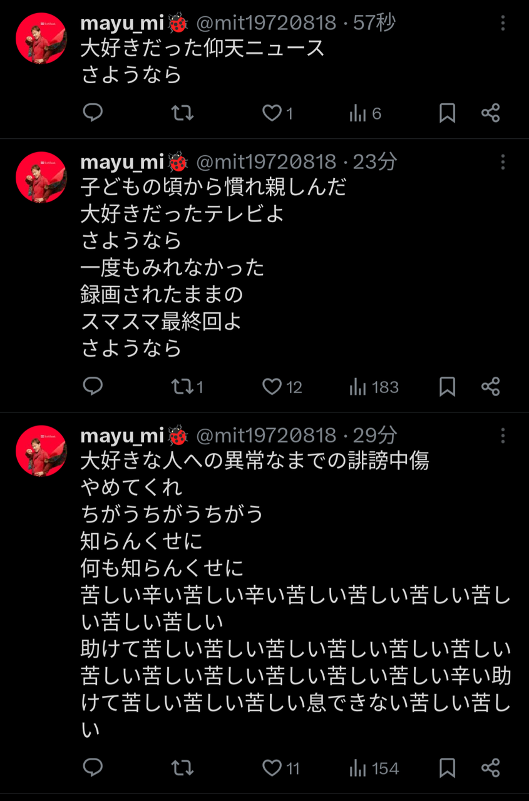Retweet the tweet with 1 retweet
529x801 pixels.
[x=187, y=387]
